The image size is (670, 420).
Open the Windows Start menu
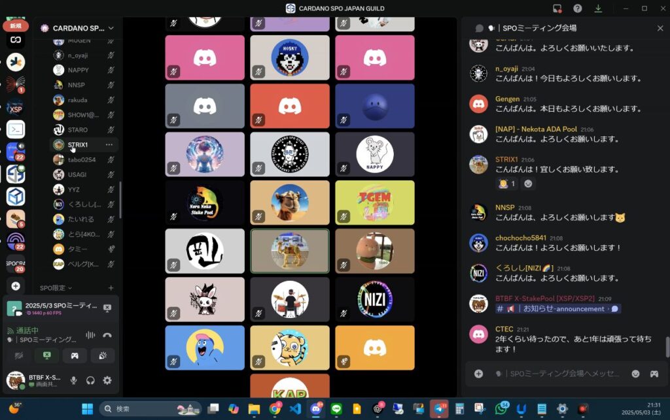point(88,409)
